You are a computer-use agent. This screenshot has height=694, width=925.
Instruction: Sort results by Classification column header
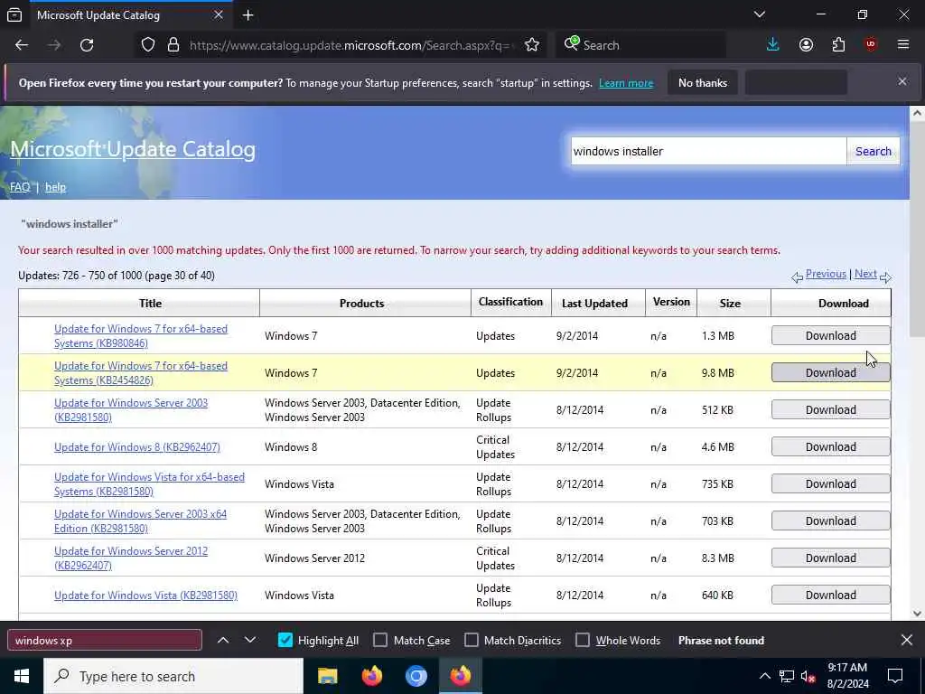click(x=510, y=302)
